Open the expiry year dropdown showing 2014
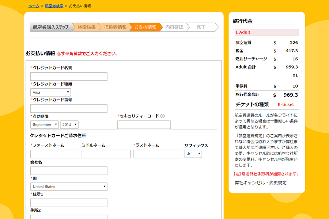The width and height of the screenshot is (329, 219). tap(69, 124)
